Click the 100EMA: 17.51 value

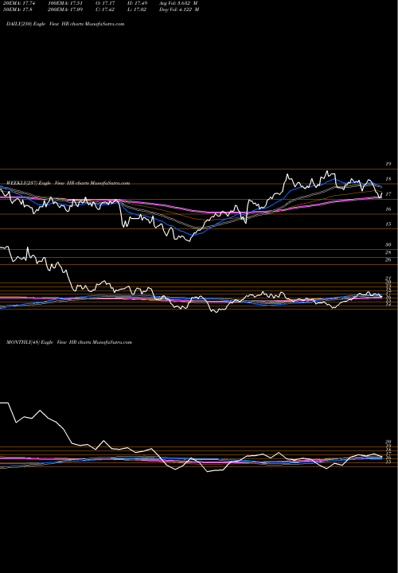coord(65,3)
